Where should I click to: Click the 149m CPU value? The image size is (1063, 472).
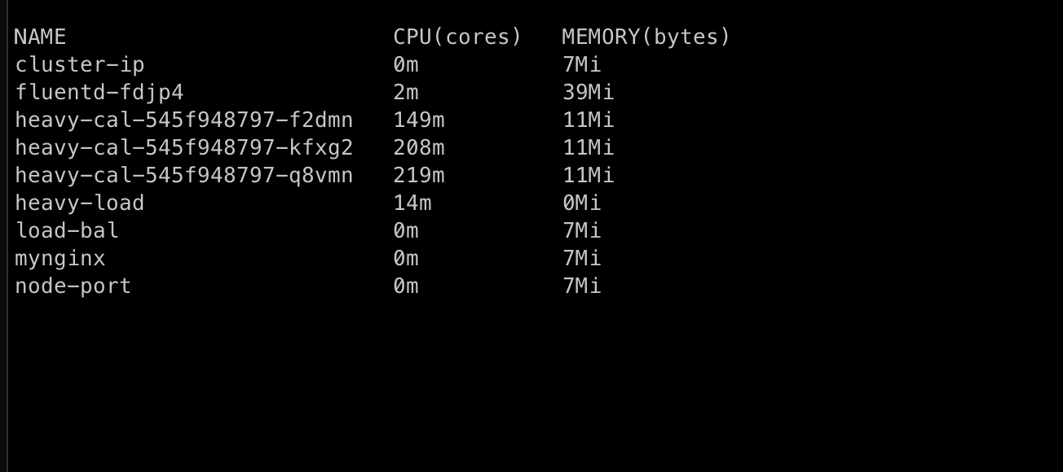tap(419, 120)
